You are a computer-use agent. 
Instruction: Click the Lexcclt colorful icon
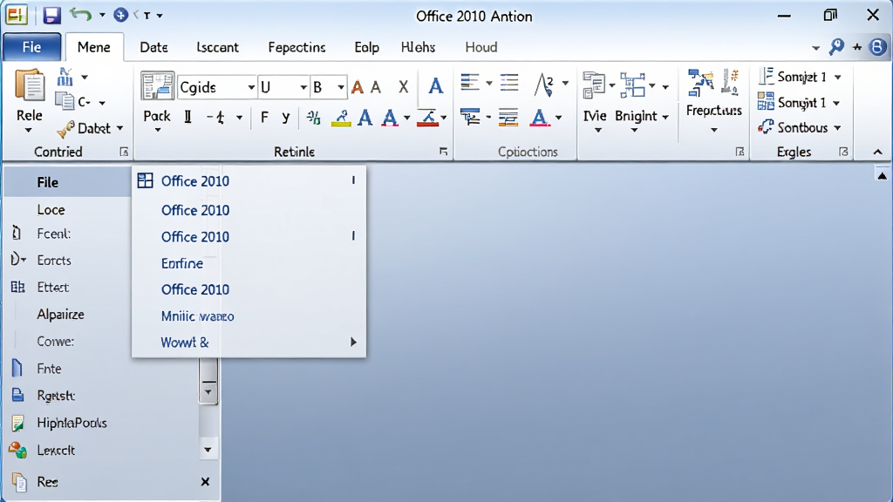[17, 451]
